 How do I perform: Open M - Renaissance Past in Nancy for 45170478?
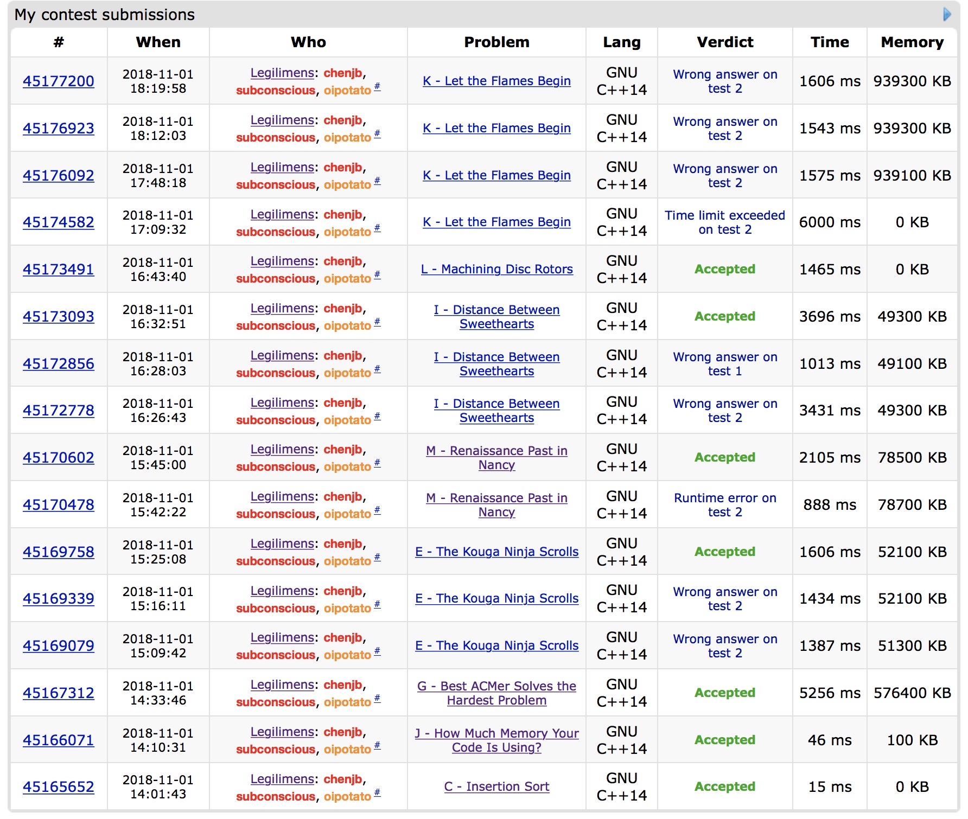point(496,505)
